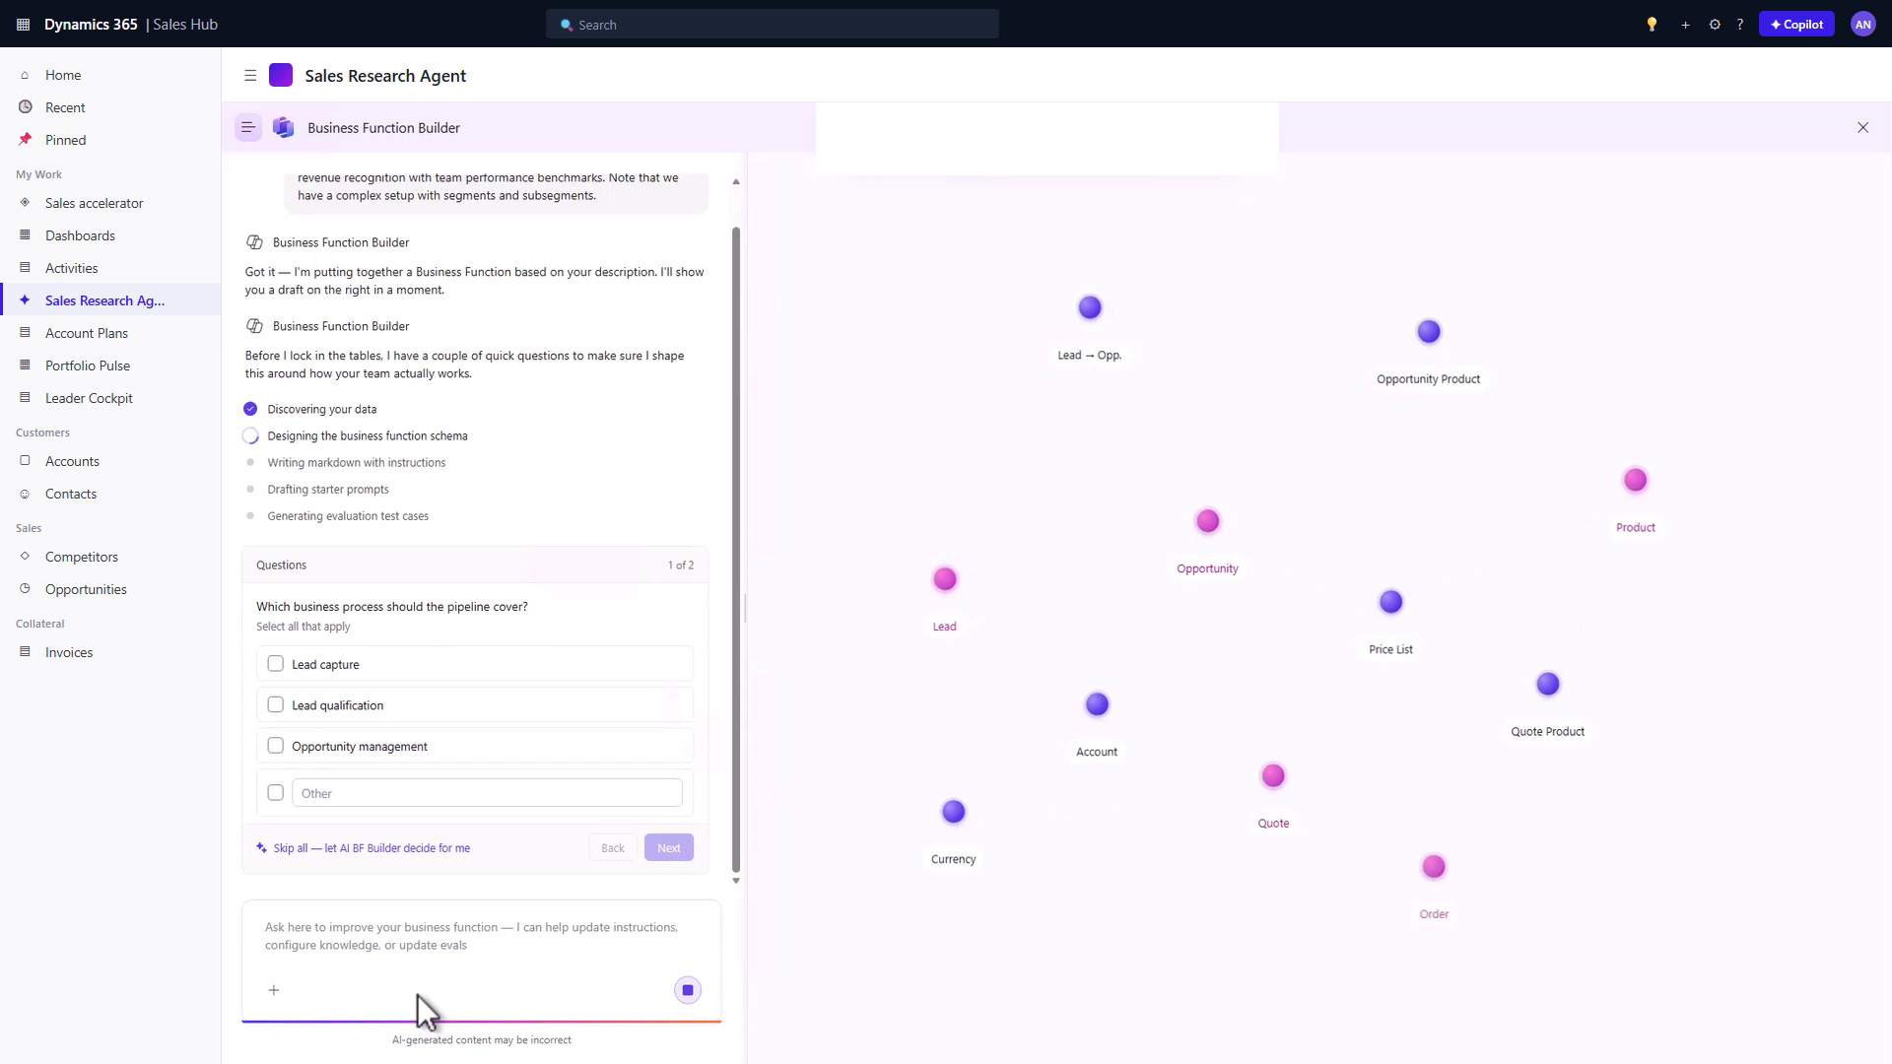Click the lightbulb assistant icon in the header

coord(1652,25)
